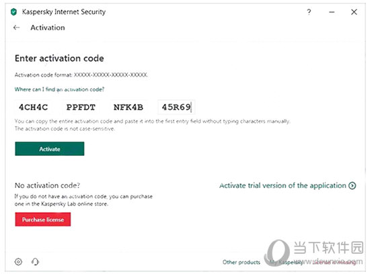Focus the second code field containing PPFDT

point(81,107)
